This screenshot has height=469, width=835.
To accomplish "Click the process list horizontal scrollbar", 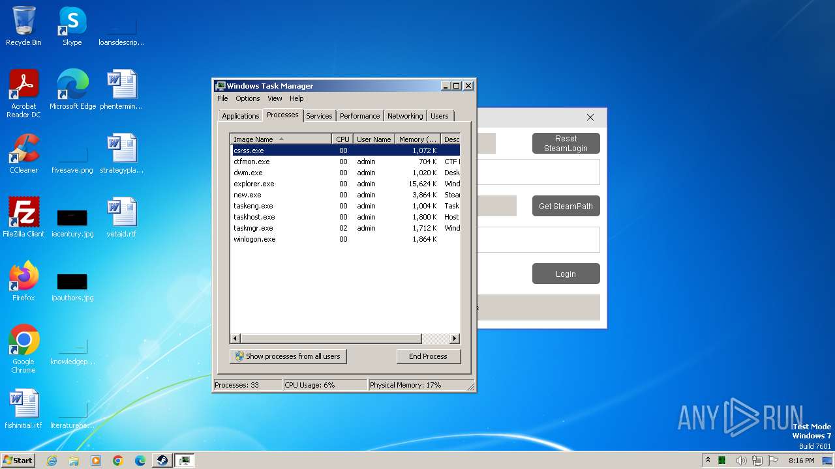I will [x=331, y=339].
